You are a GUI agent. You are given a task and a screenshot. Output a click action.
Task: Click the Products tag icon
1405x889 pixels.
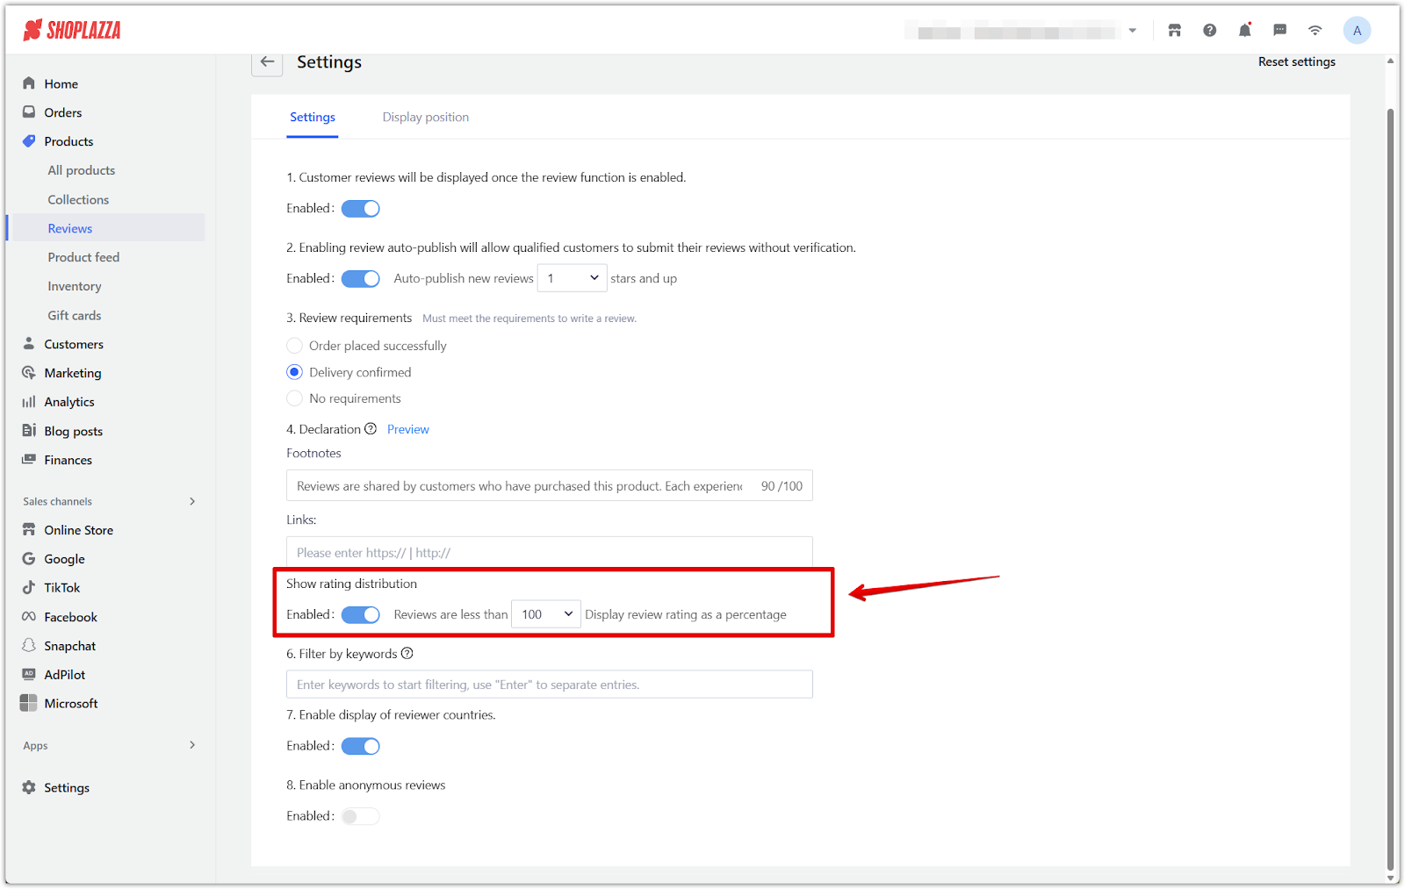coord(29,141)
